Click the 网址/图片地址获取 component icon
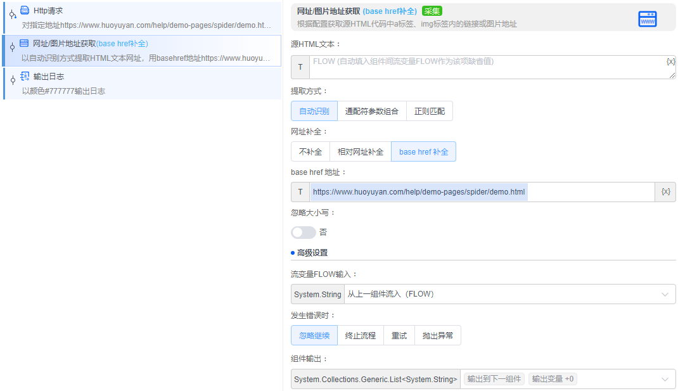The height and width of the screenshot is (391, 678). (23, 43)
